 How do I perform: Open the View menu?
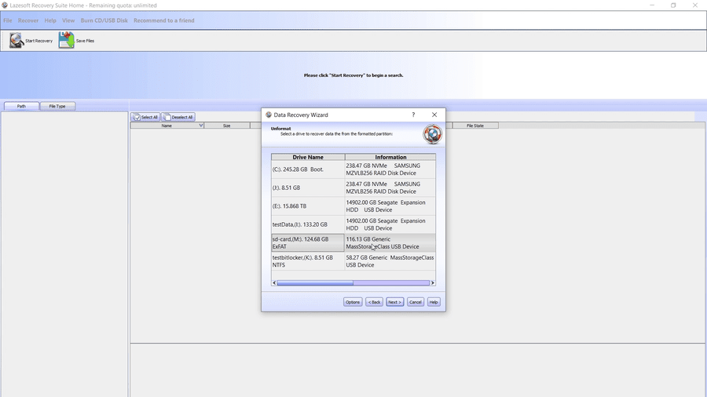coord(68,20)
